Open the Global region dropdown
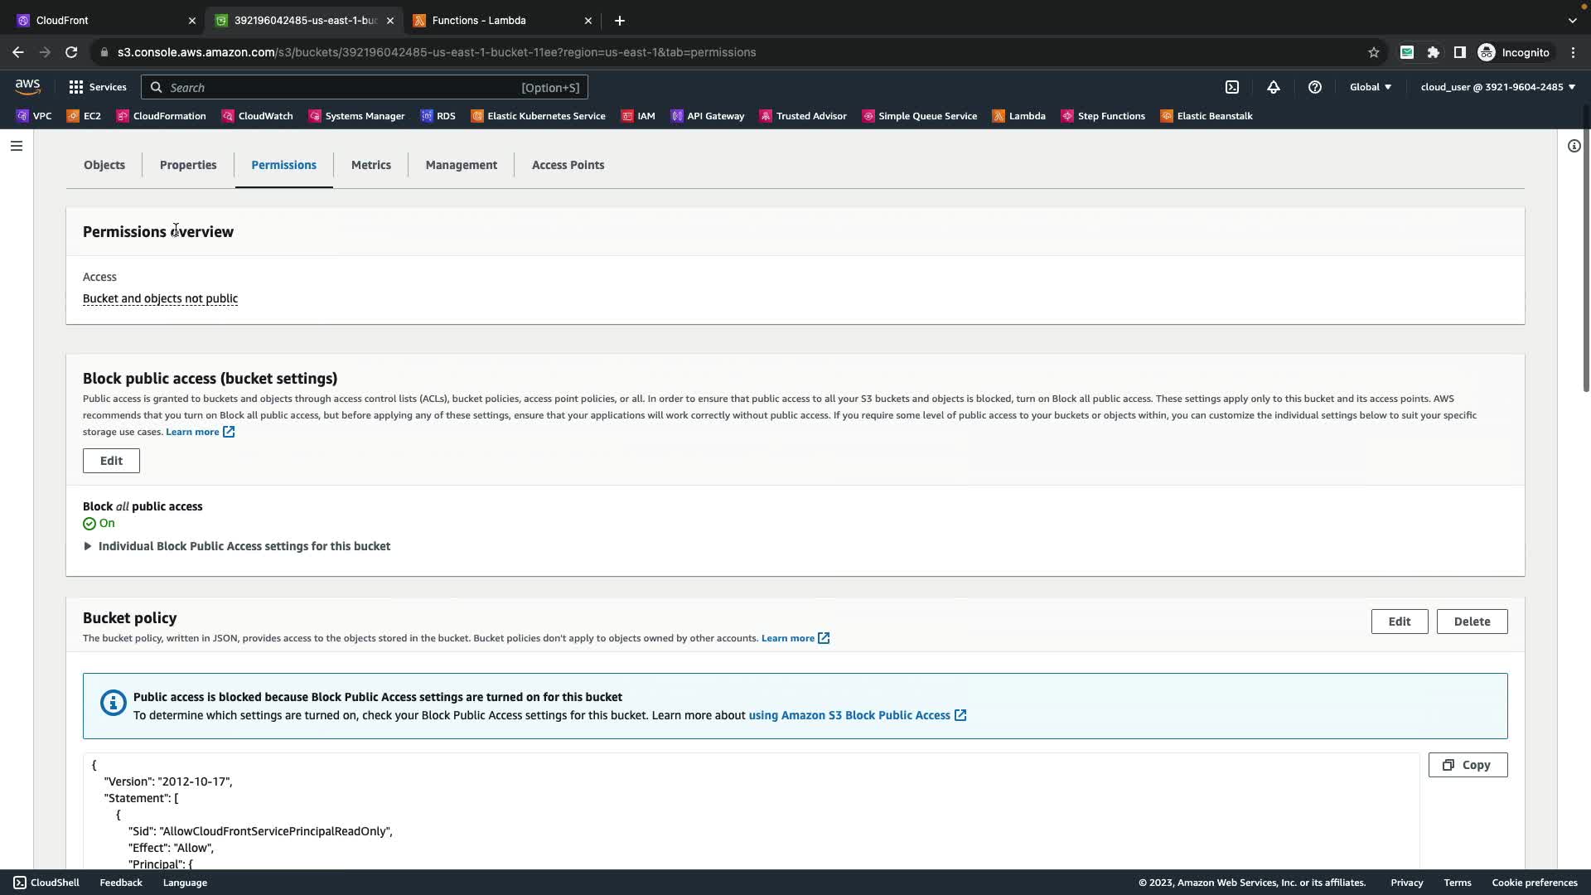 [1371, 87]
